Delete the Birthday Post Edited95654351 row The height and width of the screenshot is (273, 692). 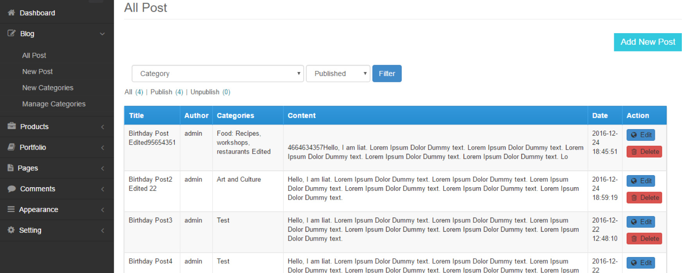tap(644, 151)
